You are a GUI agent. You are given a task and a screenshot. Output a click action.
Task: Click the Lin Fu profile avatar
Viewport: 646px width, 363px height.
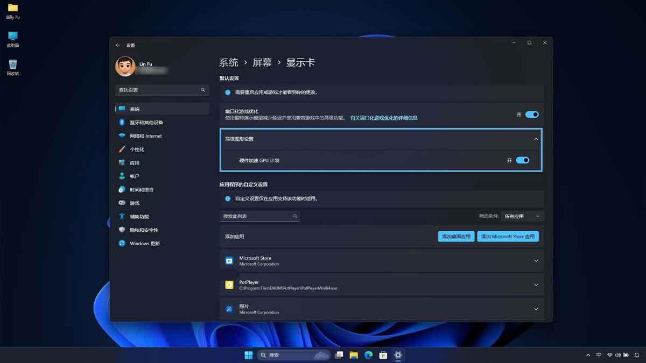click(125, 67)
